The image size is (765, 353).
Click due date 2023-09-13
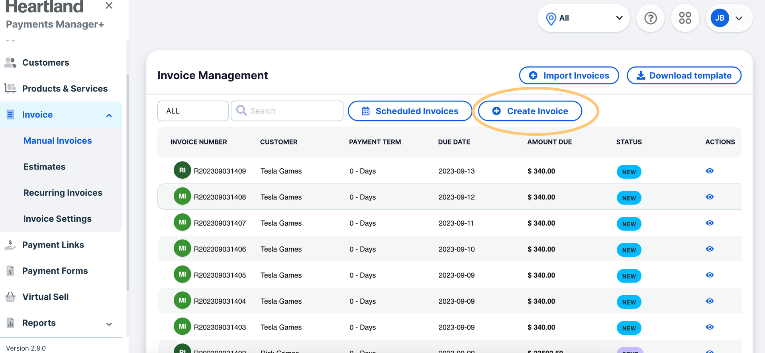pos(457,171)
